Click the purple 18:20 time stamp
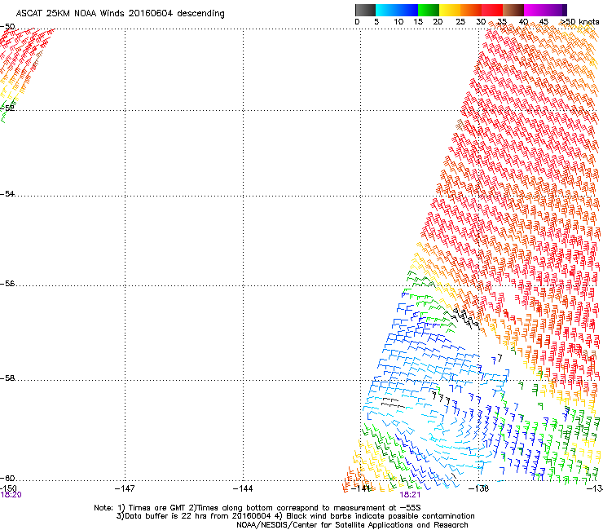The height and width of the screenshot is (530, 603). pos(11,495)
